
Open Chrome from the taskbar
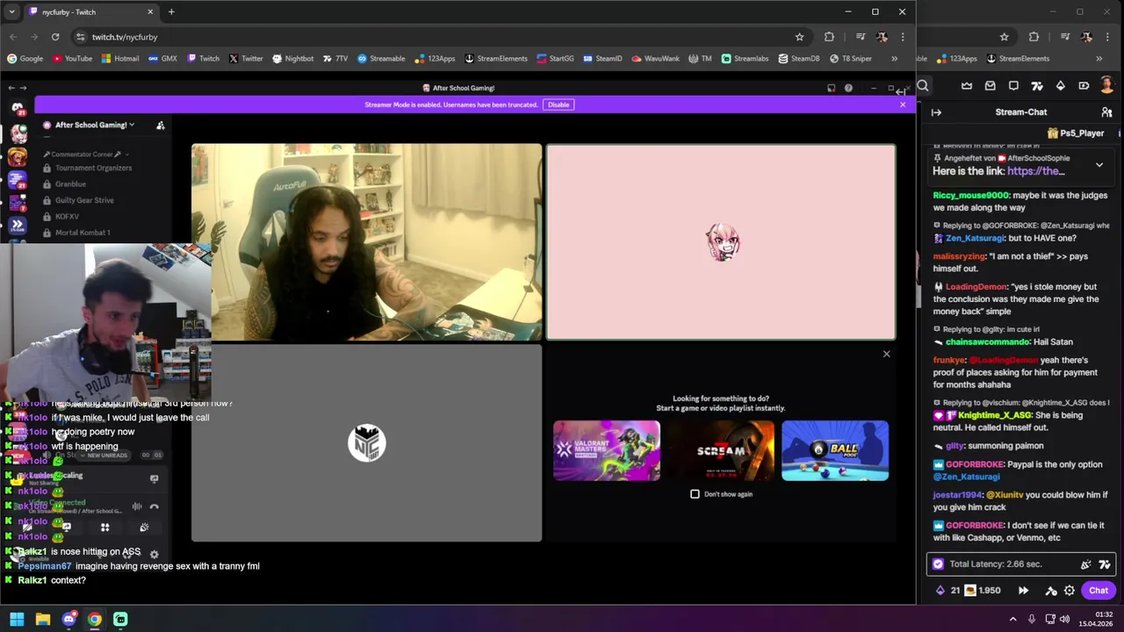click(x=94, y=620)
